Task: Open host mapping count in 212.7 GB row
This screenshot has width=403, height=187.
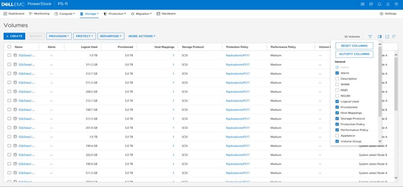Action: (173, 74)
